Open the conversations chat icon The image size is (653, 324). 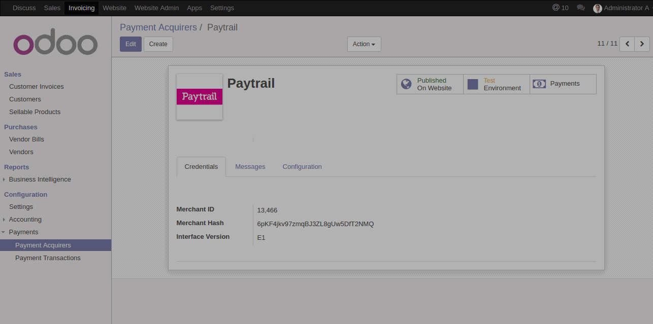click(581, 8)
